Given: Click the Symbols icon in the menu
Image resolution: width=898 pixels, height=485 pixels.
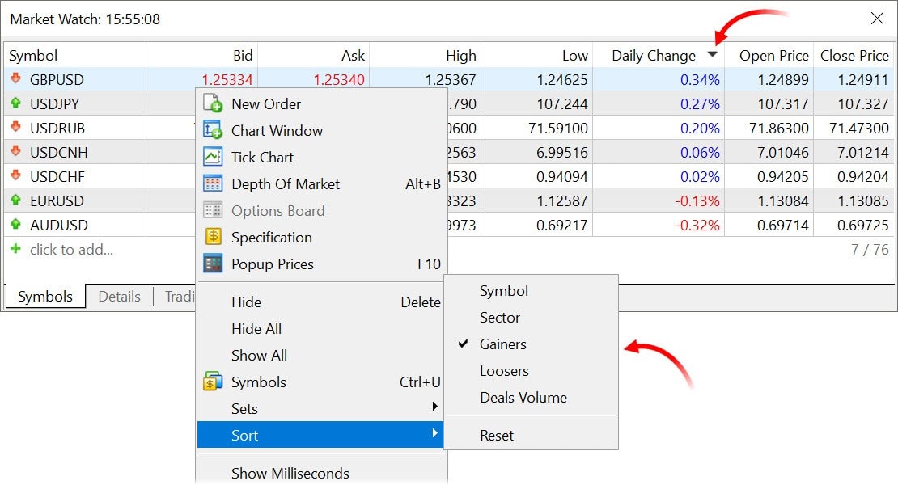Looking at the screenshot, I should tap(213, 382).
